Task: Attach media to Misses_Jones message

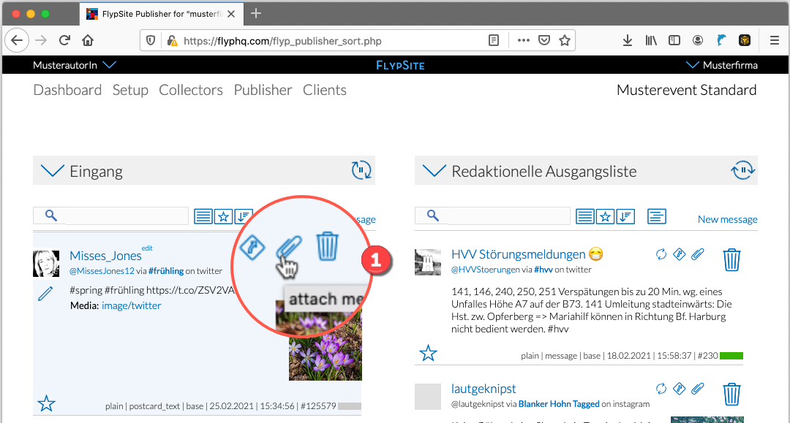Action: click(289, 247)
